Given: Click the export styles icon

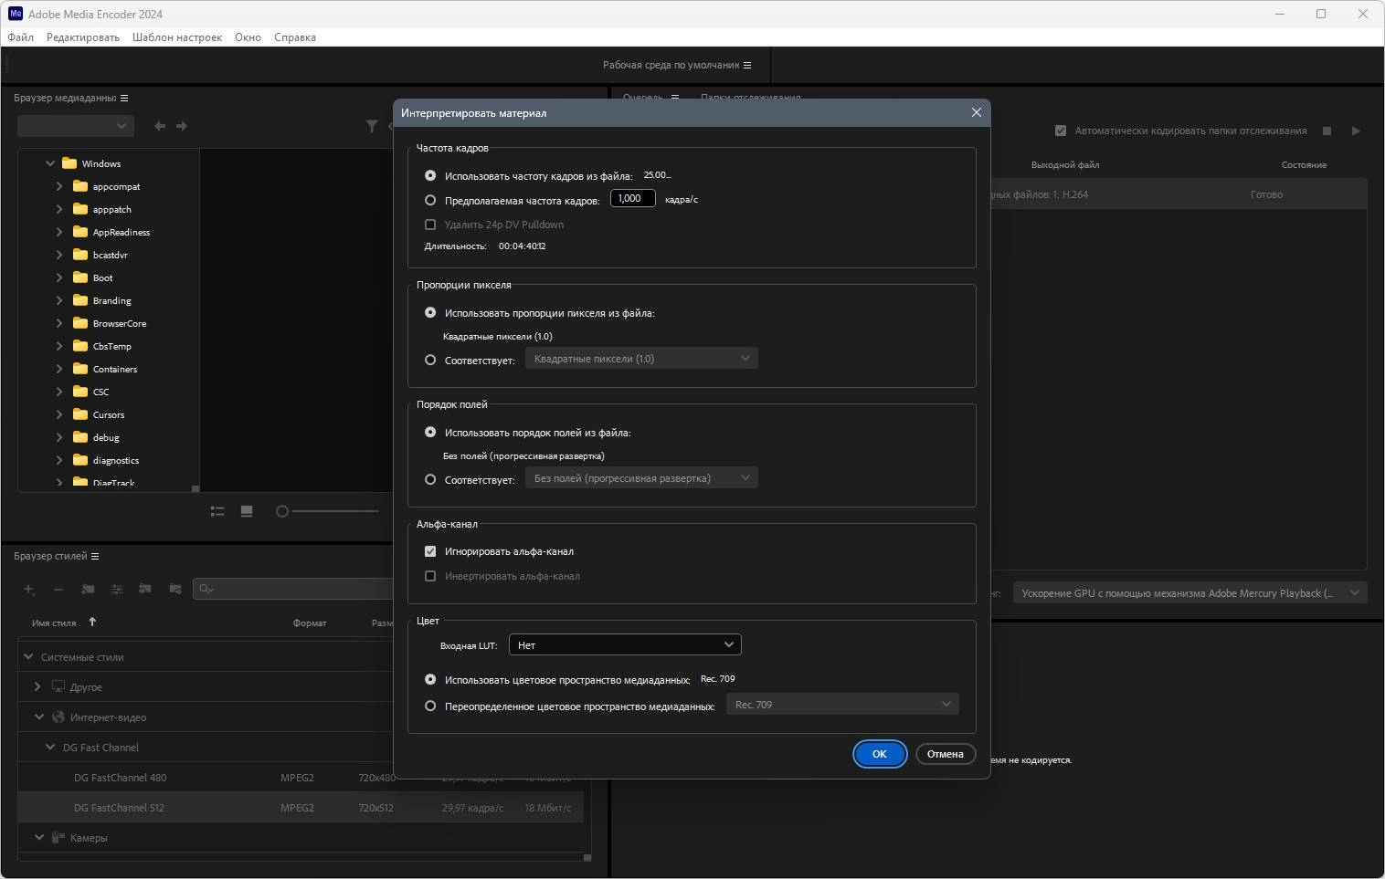Looking at the screenshot, I should tap(175, 590).
